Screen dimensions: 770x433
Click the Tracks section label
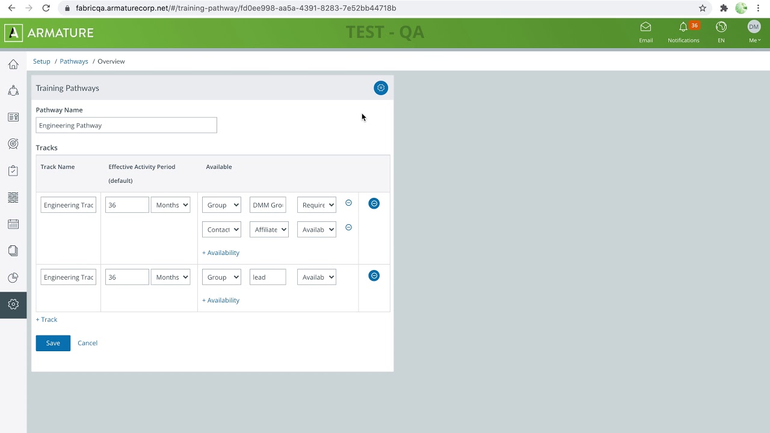tap(46, 147)
